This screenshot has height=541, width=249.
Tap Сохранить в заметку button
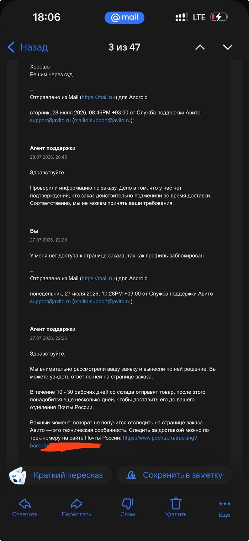(x=174, y=475)
